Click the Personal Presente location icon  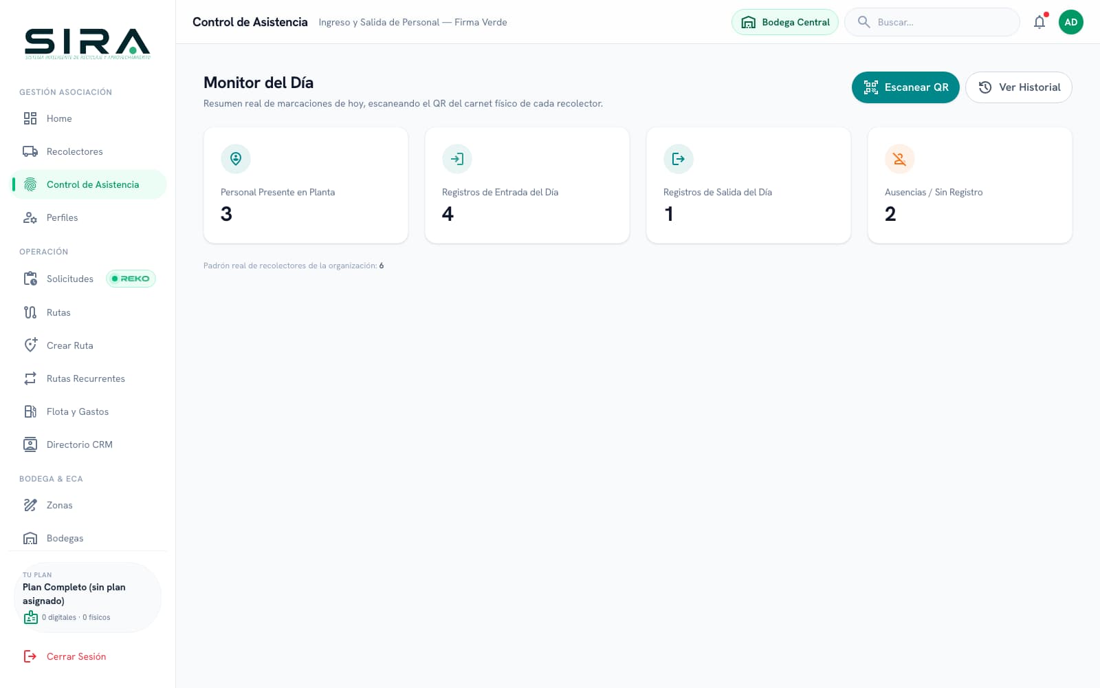coord(236,159)
